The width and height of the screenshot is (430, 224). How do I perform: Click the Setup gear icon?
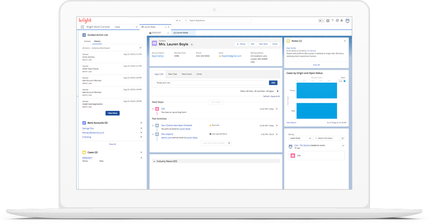(x=337, y=21)
